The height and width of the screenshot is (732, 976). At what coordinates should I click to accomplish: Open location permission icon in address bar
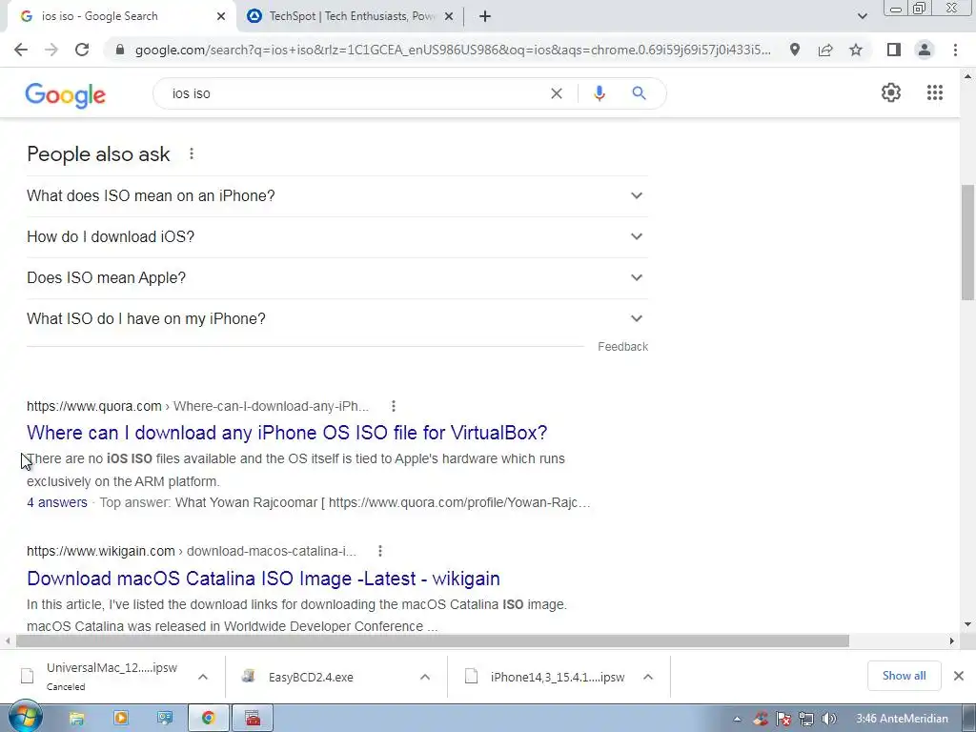coord(795,50)
